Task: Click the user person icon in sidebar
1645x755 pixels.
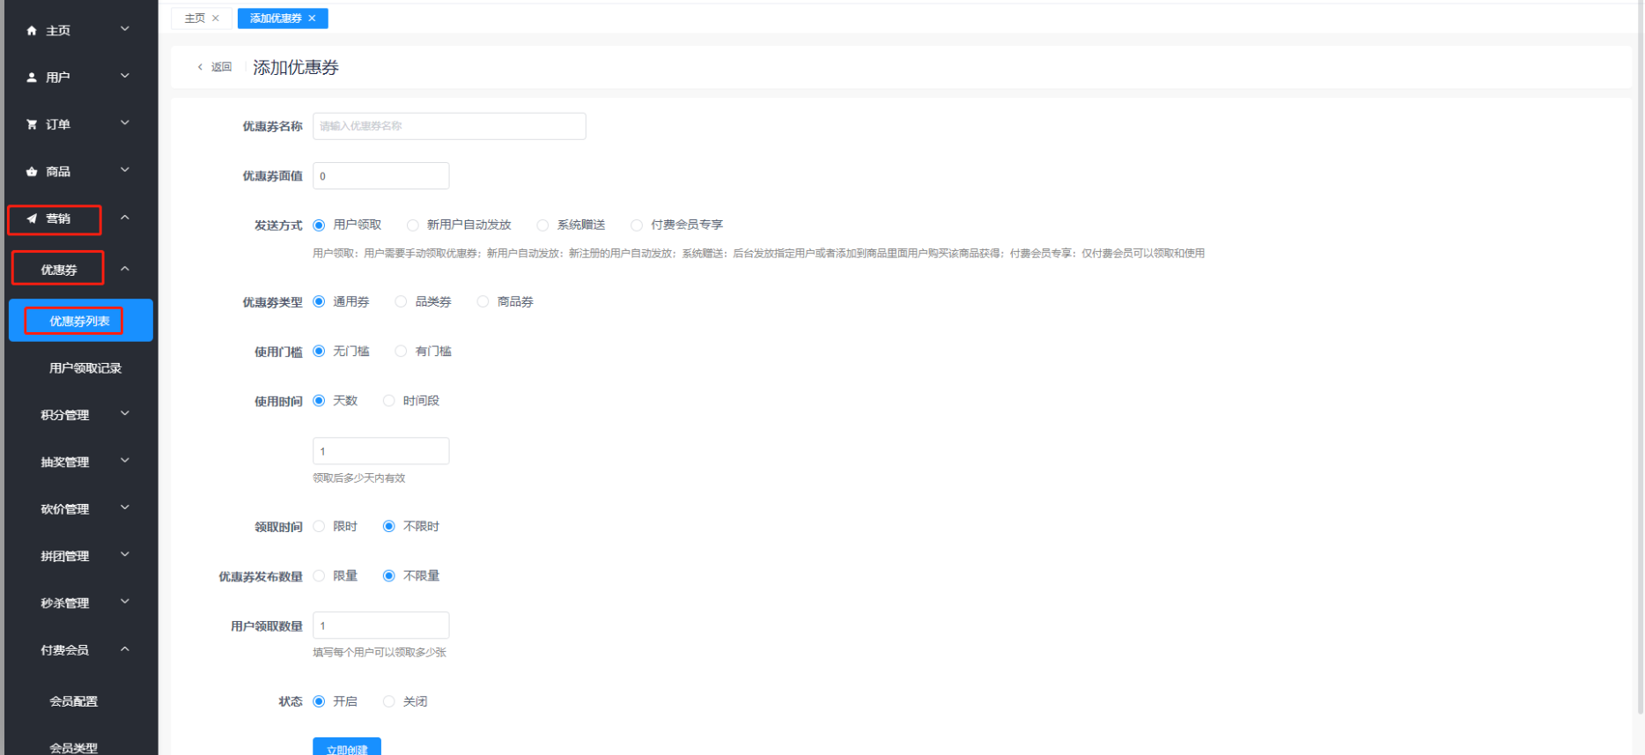Action: point(32,78)
